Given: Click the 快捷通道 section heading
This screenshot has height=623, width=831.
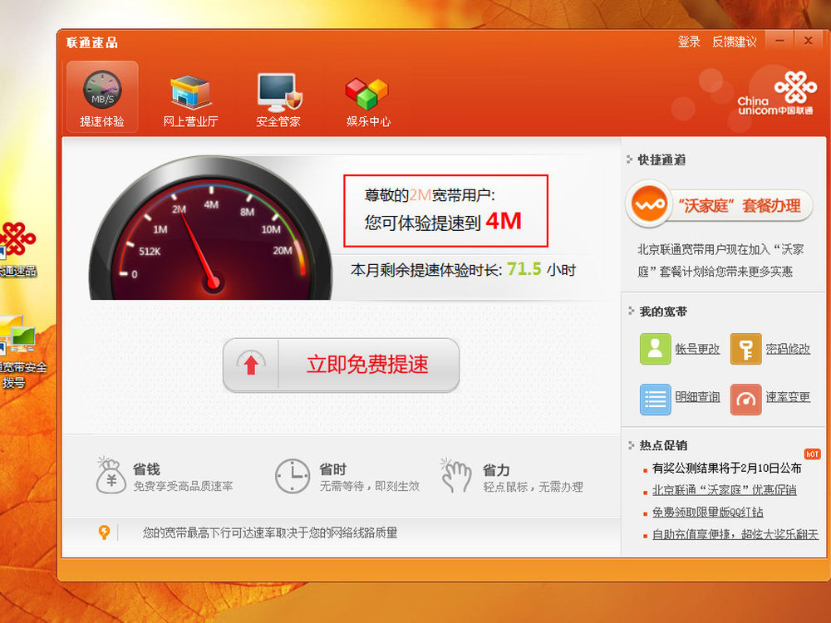Looking at the screenshot, I should [661, 159].
